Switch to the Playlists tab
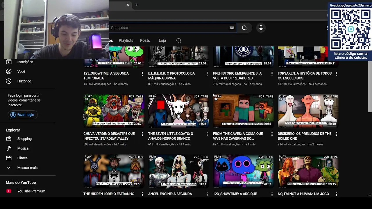Screen dimensions: 372x209 click(x=126, y=41)
